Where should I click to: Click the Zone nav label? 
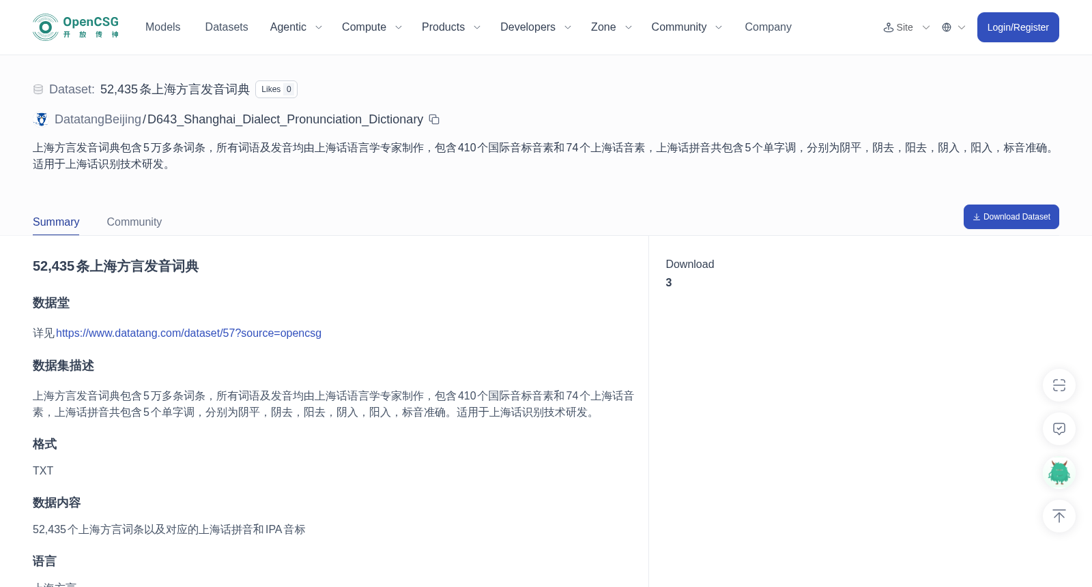[603, 27]
